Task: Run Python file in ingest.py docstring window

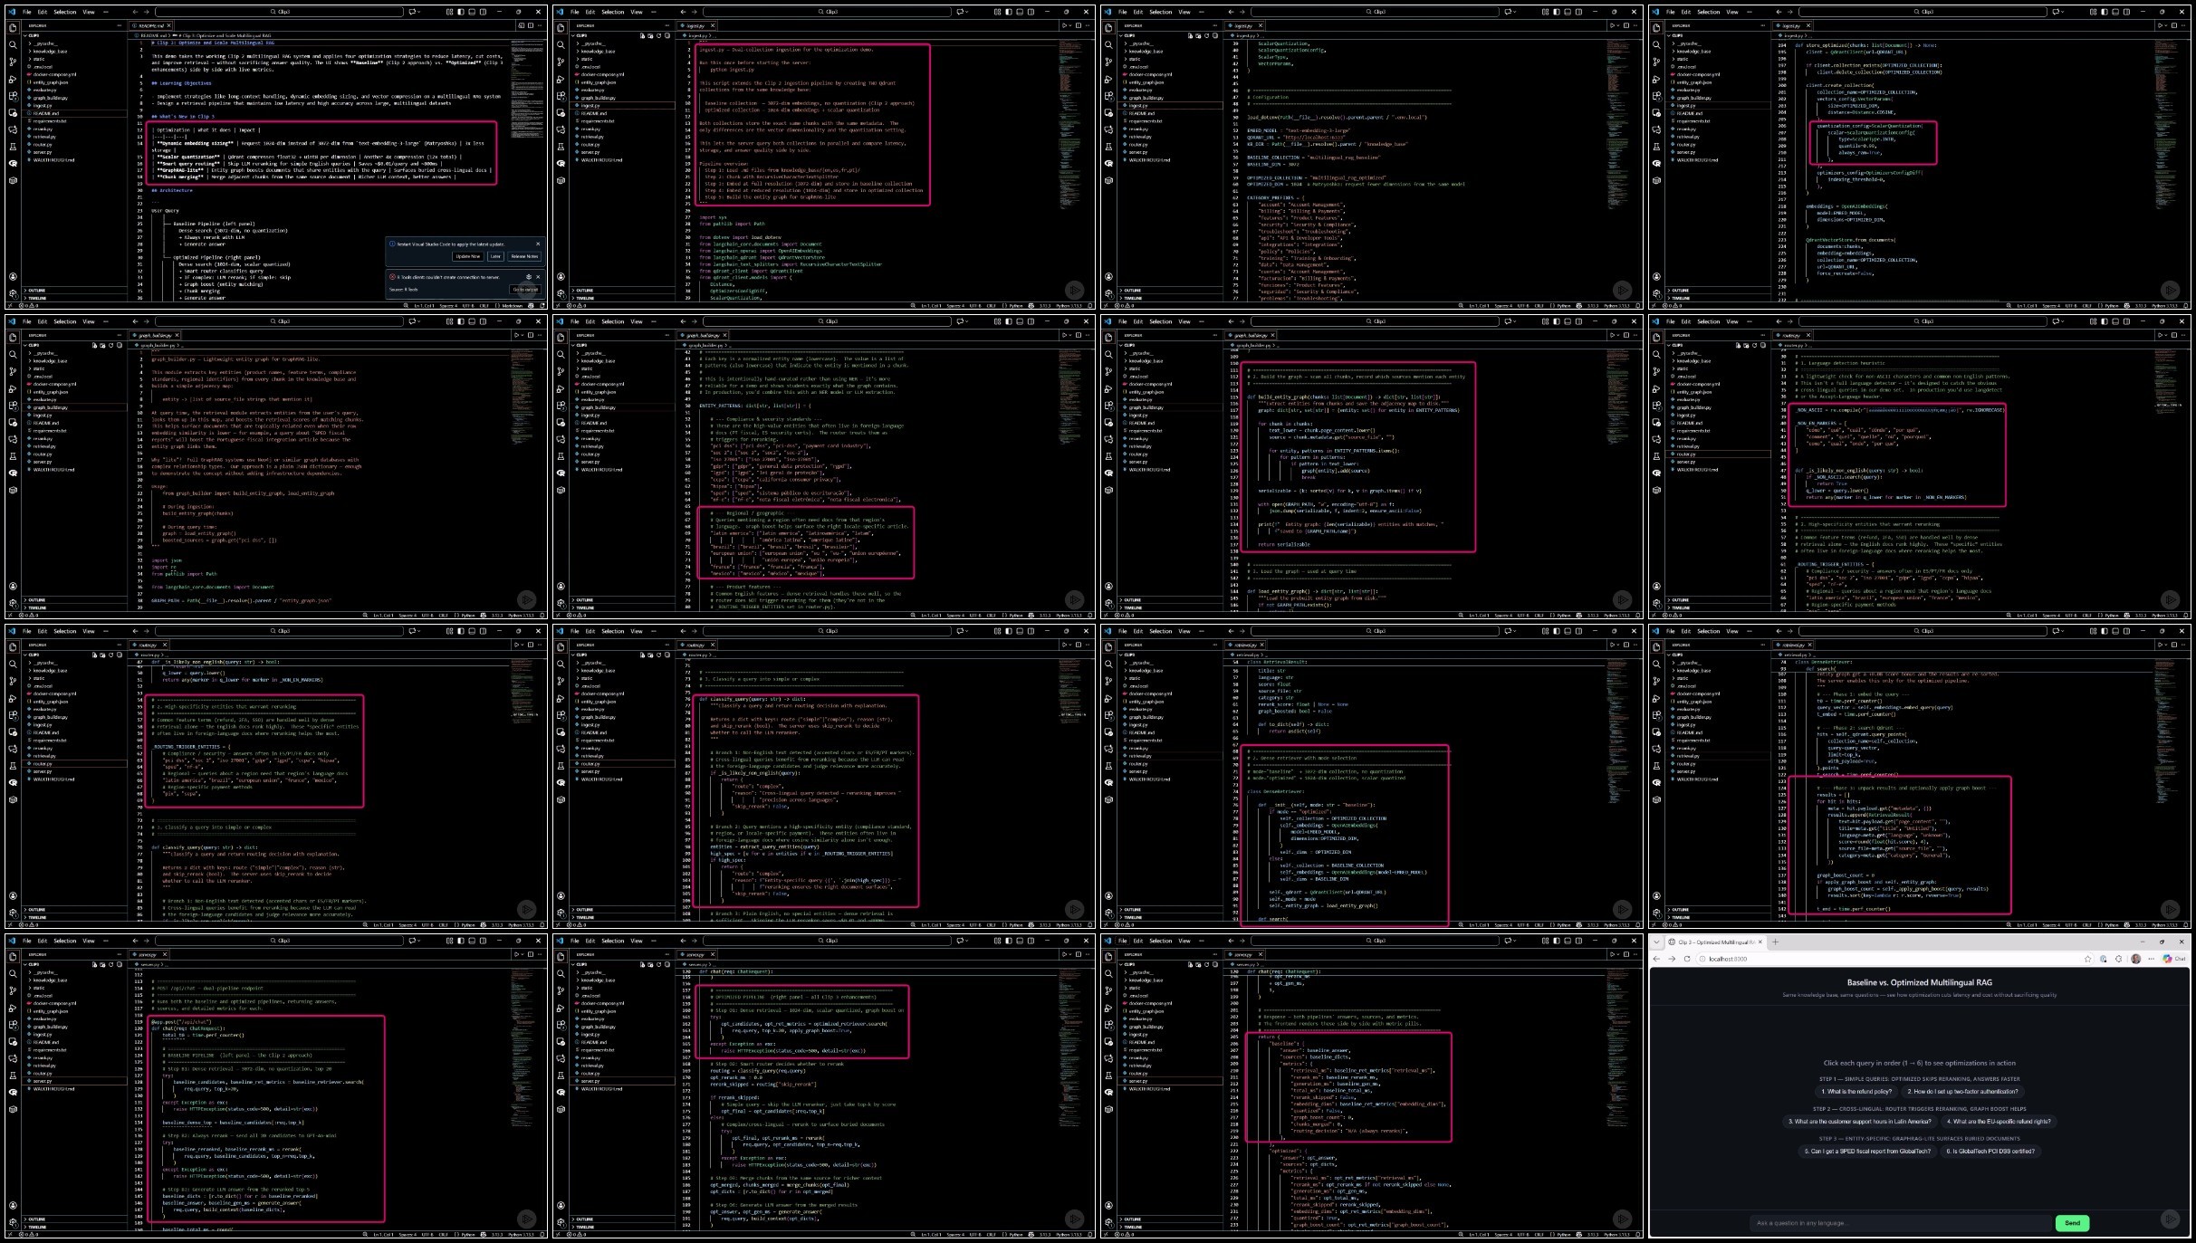Action: tap(1064, 25)
